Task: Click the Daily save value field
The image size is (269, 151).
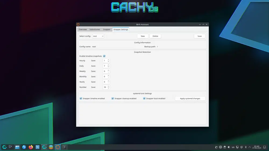Action: (105, 66)
